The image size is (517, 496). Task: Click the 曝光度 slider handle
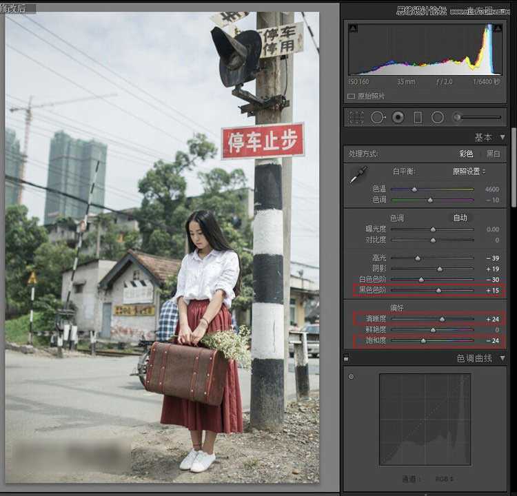(433, 229)
